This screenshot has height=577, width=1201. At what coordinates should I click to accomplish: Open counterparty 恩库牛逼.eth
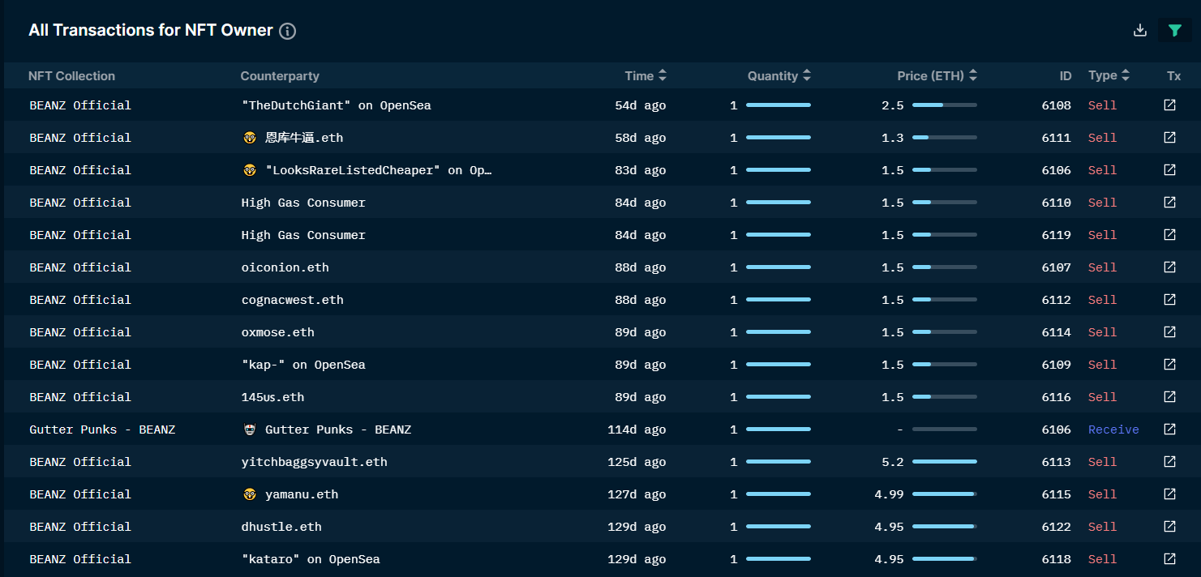(304, 138)
